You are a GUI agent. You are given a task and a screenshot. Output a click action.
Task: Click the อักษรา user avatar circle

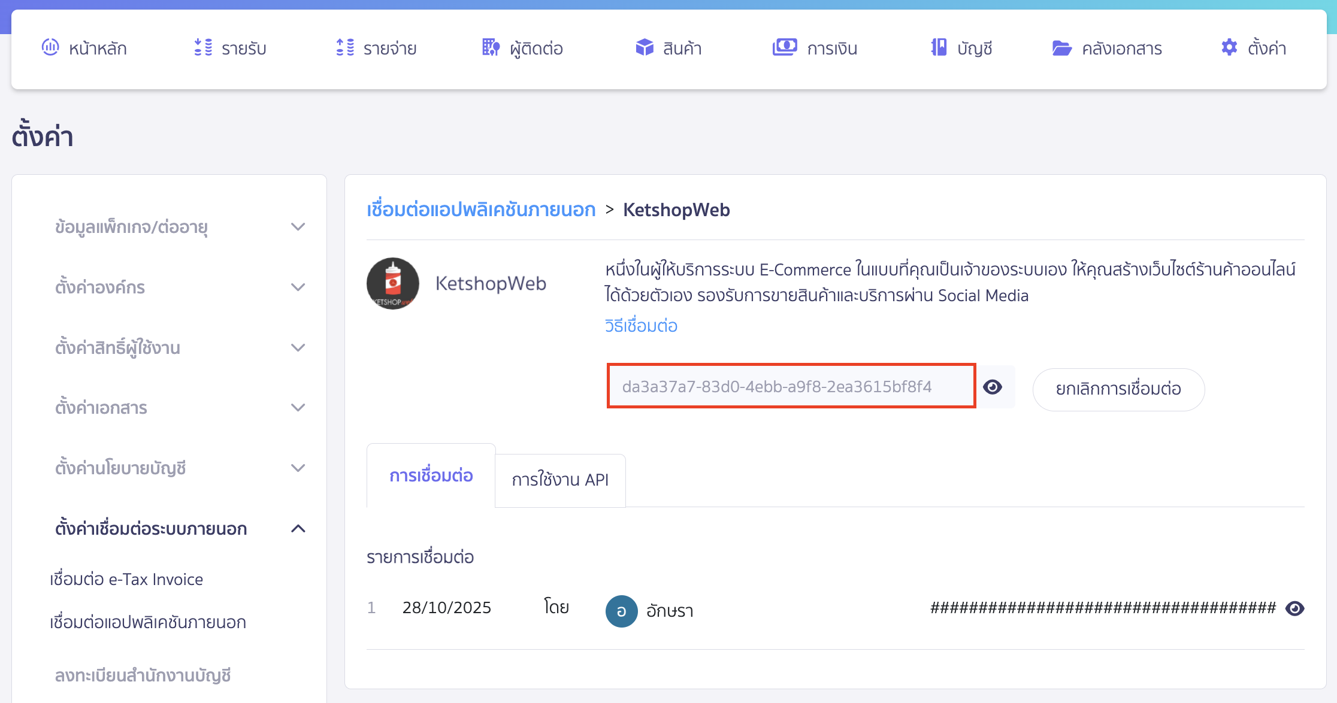[x=621, y=611]
